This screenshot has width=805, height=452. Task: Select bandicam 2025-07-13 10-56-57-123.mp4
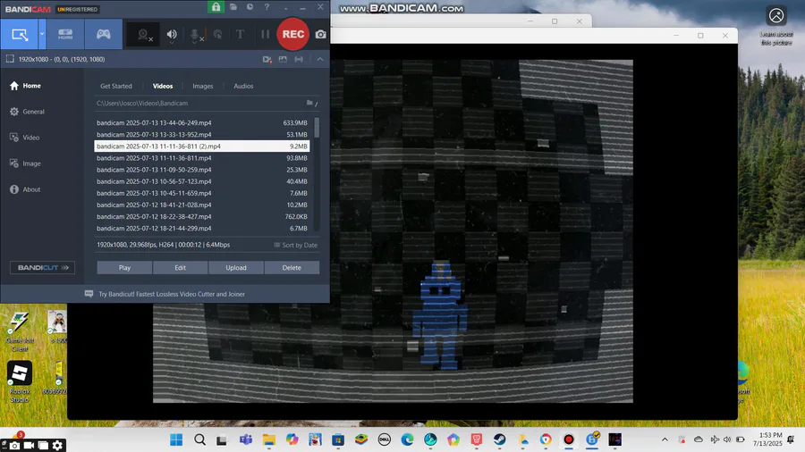[x=202, y=181]
